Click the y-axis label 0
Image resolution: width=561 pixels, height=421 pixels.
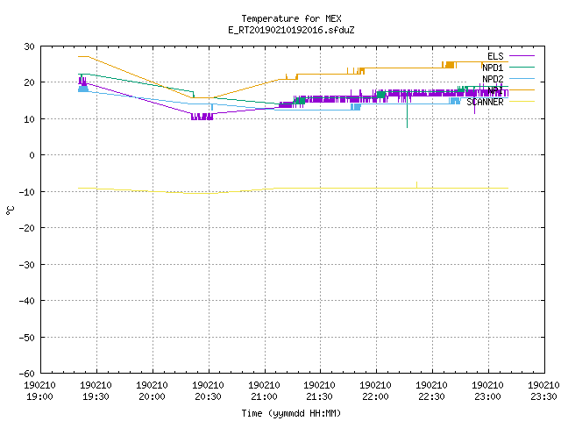tap(32, 155)
